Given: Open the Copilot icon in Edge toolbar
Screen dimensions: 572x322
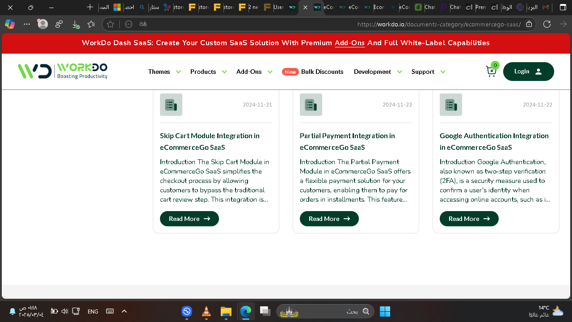Looking at the screenshot, I should [x=10, y=24].
